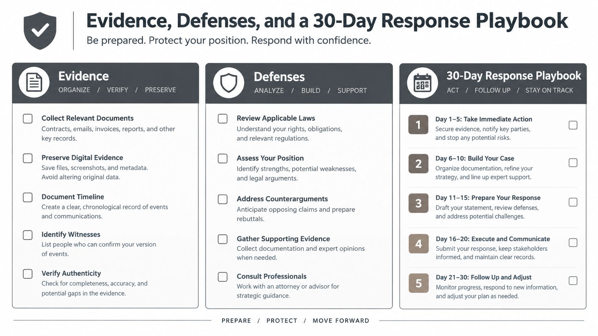Check the Review Applicable Laws box

(222, 119)
